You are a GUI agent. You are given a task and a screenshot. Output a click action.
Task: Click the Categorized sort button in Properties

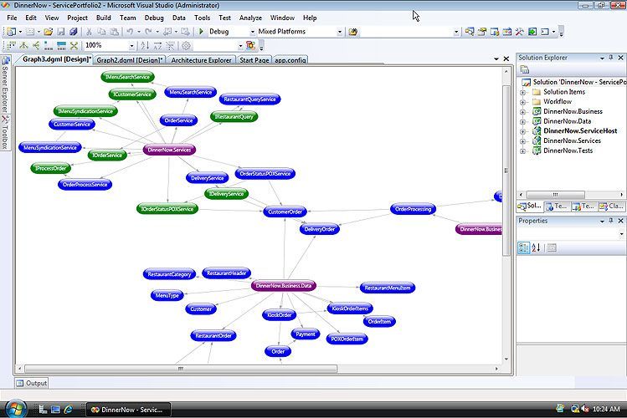click(x=523, y=248)
